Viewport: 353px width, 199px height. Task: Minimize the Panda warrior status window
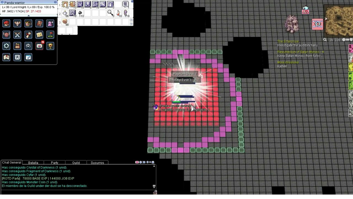click(x=55, y=2)
